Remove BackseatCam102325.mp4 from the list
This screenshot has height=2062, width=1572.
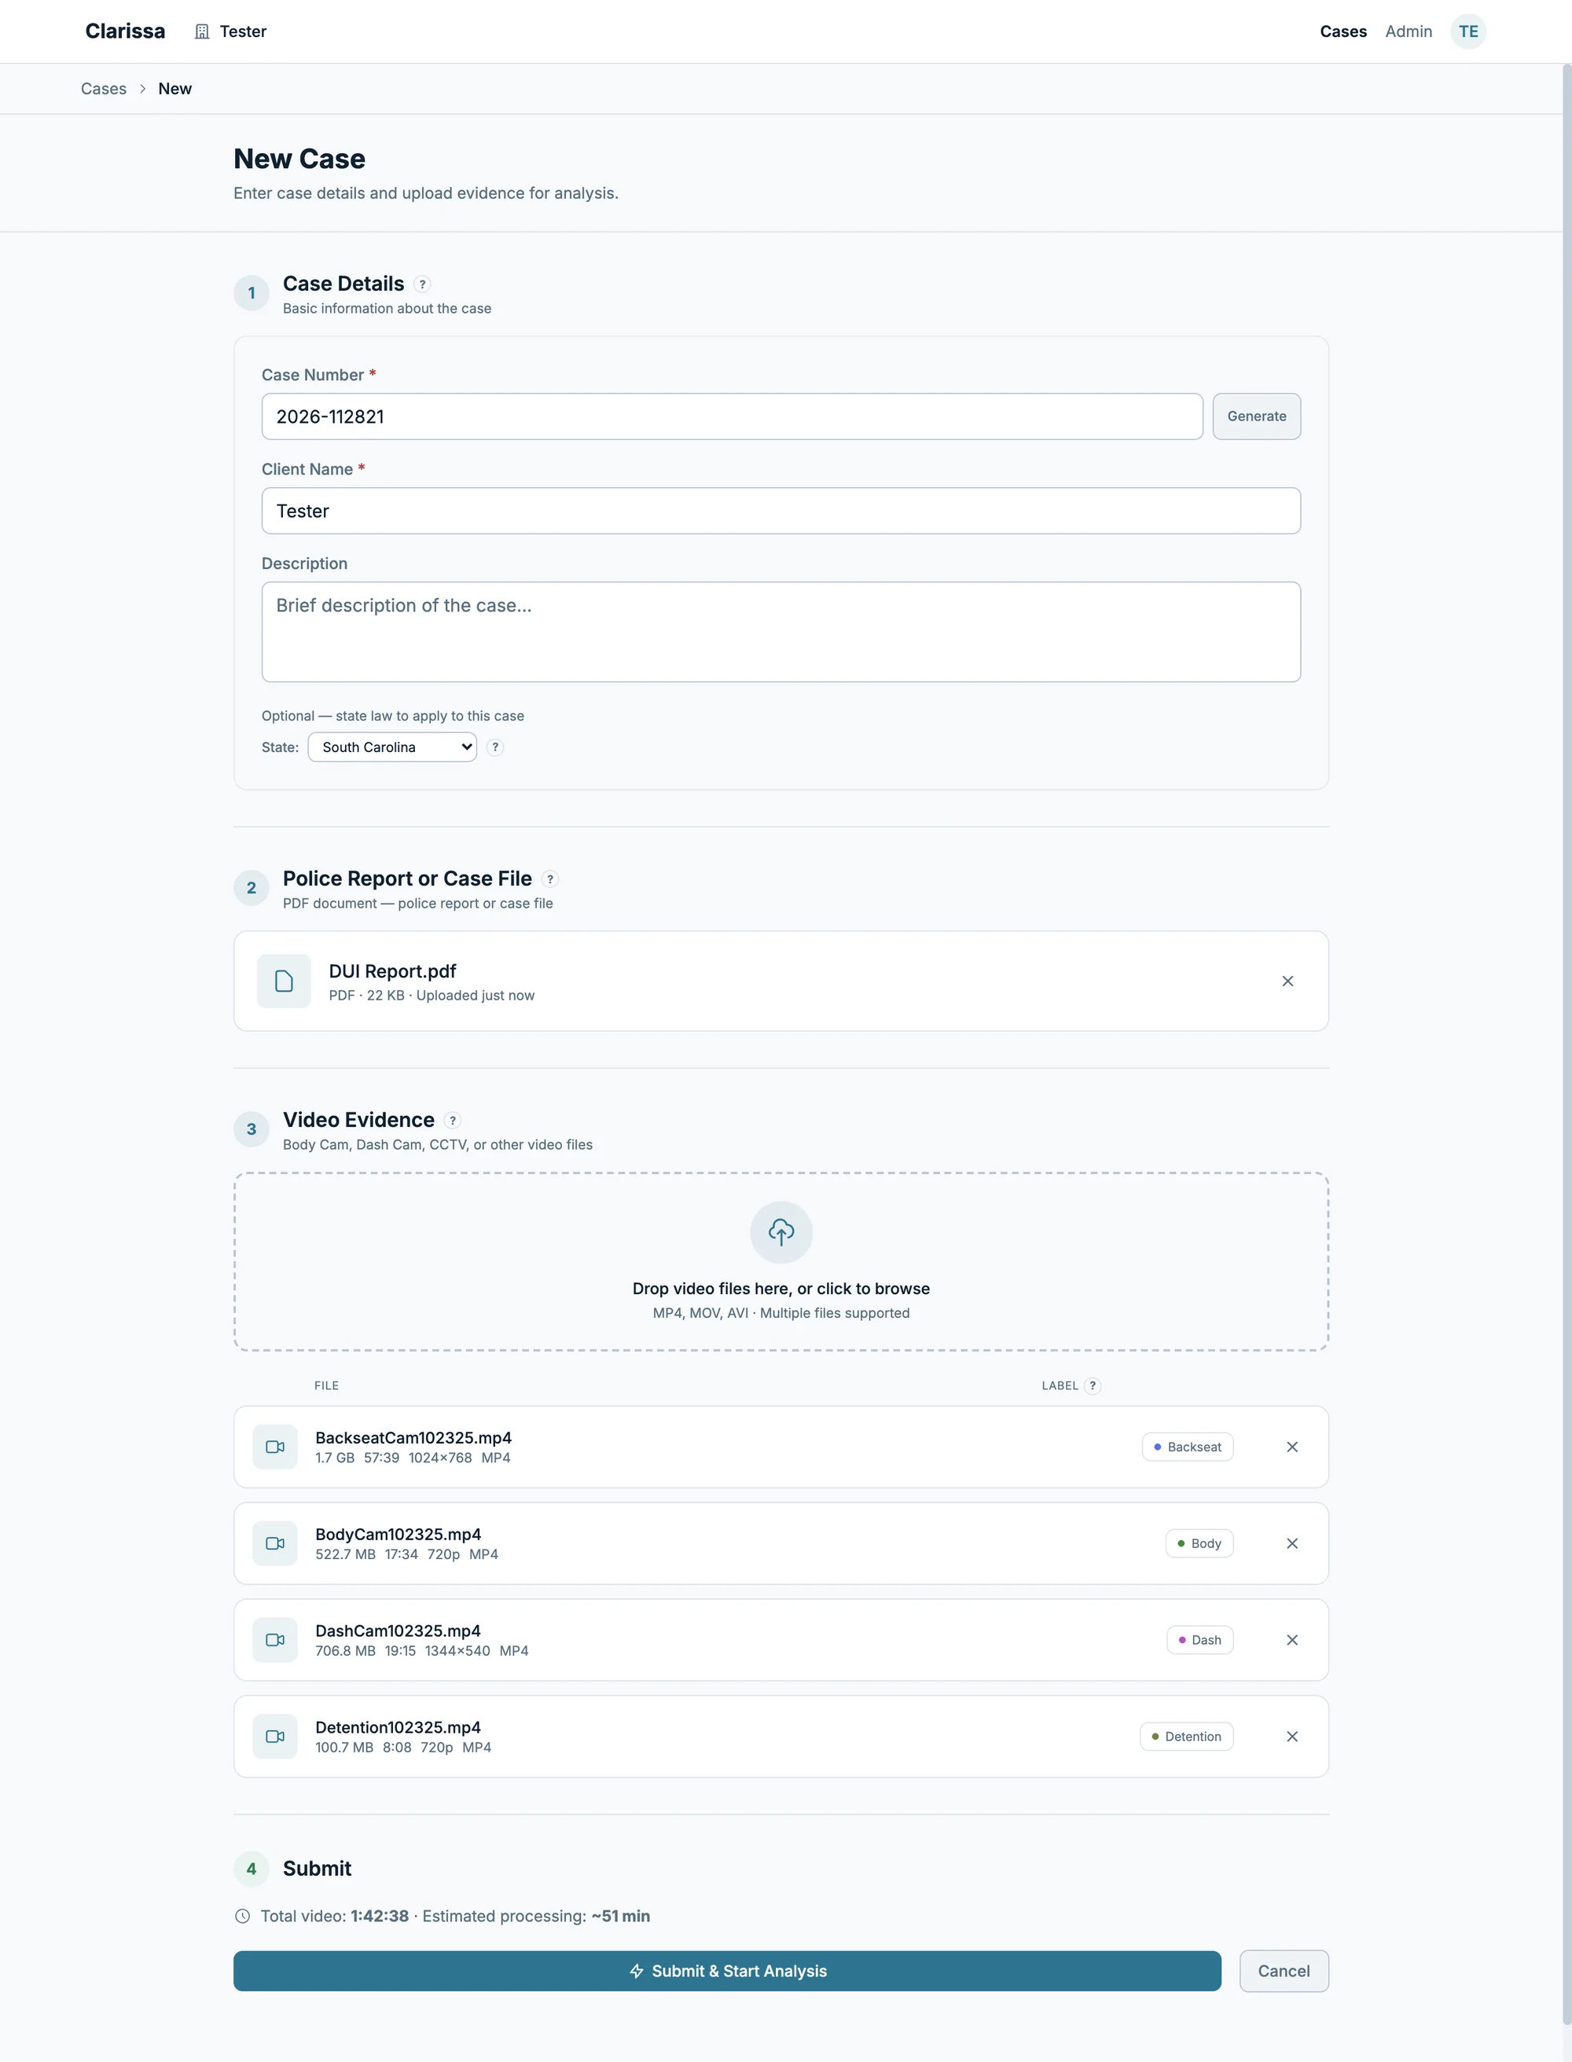[1292, 1447]
